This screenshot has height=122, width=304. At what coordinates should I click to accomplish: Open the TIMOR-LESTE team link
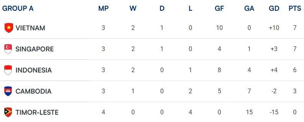[x=37, y=112]
